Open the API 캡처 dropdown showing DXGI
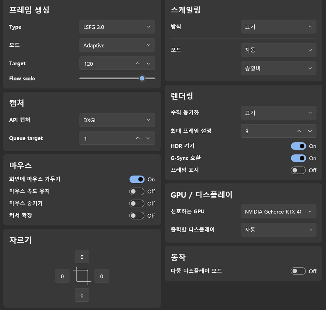This screenshot has height=310, width=326. pos(117,120)
